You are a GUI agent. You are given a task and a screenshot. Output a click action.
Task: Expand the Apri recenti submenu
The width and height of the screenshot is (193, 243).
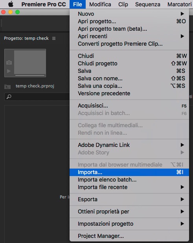click(x=129, y=36)
